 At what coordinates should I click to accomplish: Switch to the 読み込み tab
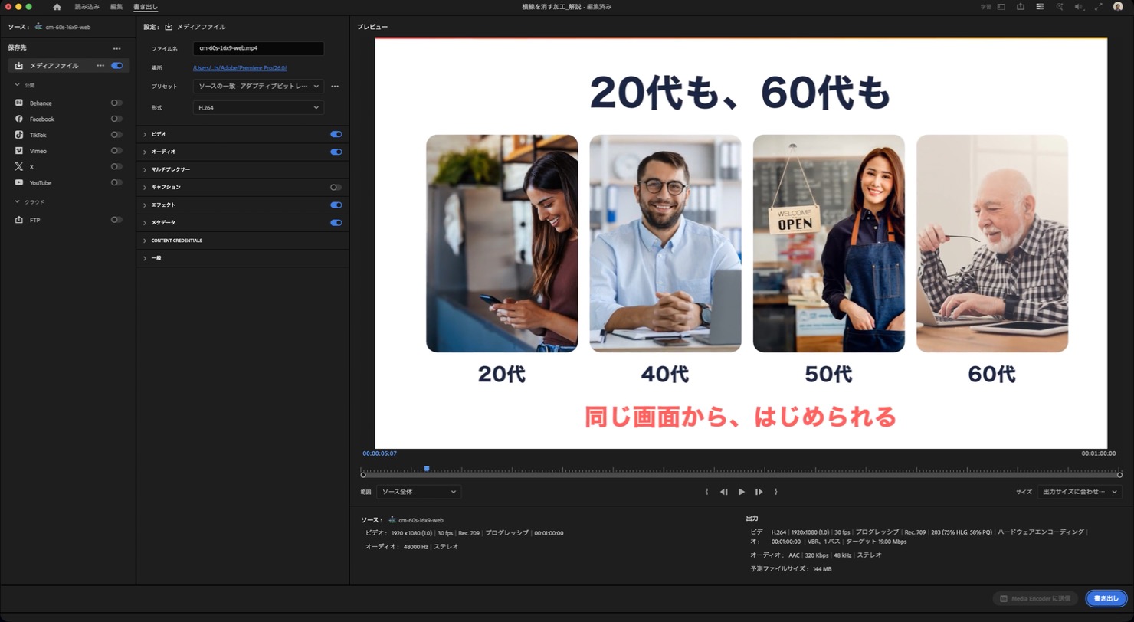87,7
